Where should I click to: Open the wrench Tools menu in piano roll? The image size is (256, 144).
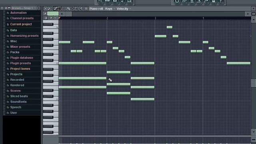click(x=50, y=9)
